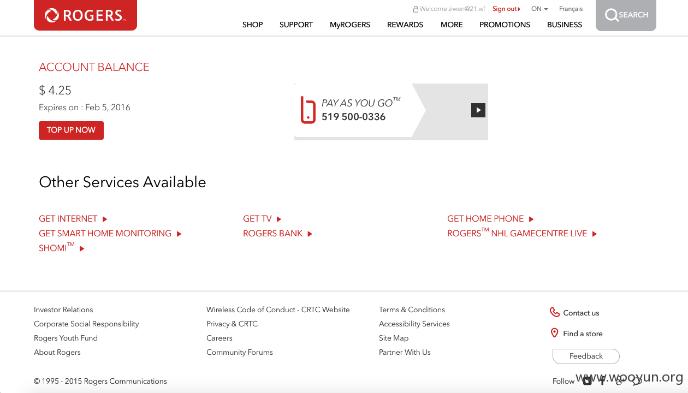
Task: Open the GET TV link
Action: 257,219
